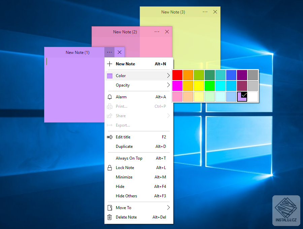Click the Edit title icon

click(x=109, y=137)
